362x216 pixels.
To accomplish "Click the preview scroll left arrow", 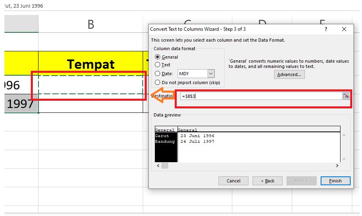I will 158,165.
